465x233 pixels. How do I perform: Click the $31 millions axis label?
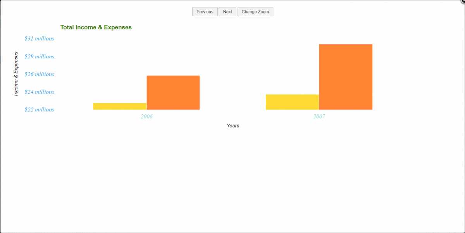pyautogui.click(x=39, y=39)
